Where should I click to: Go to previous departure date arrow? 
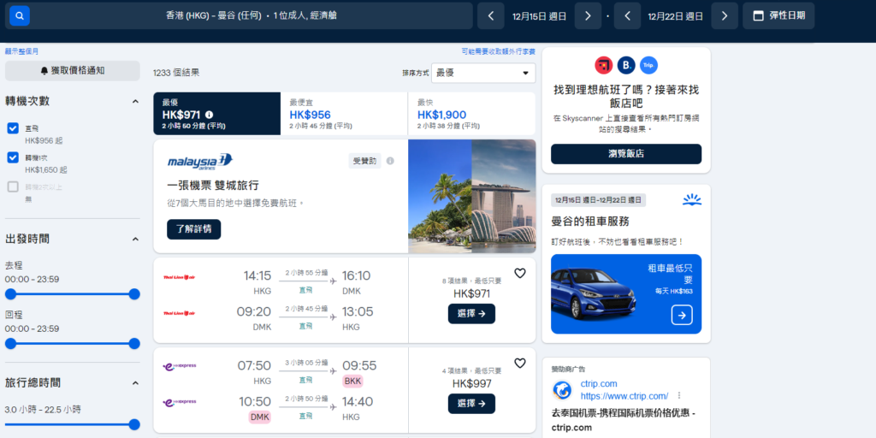tap(490, 15)
